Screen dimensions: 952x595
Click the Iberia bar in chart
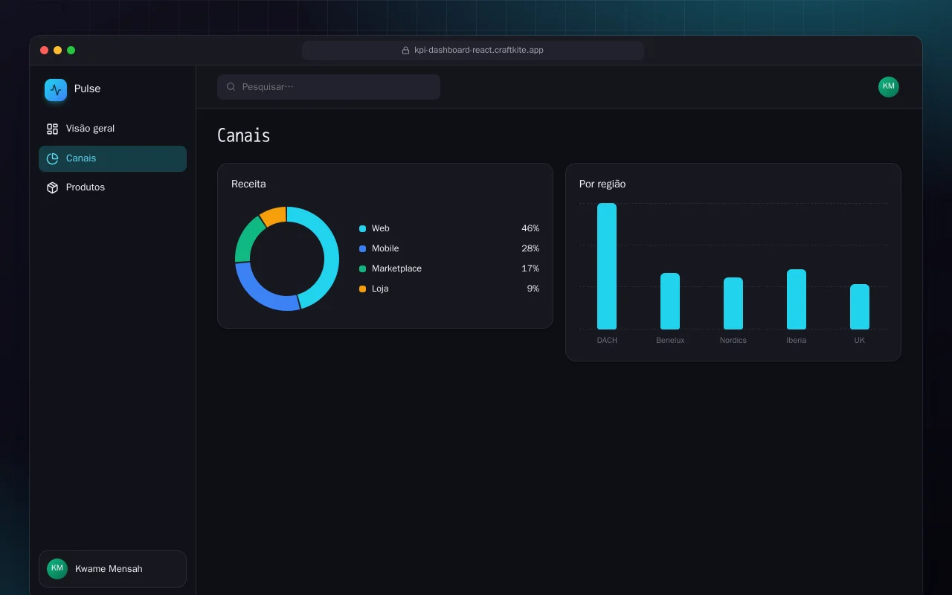pyautogui.click(x=797, y=299)
